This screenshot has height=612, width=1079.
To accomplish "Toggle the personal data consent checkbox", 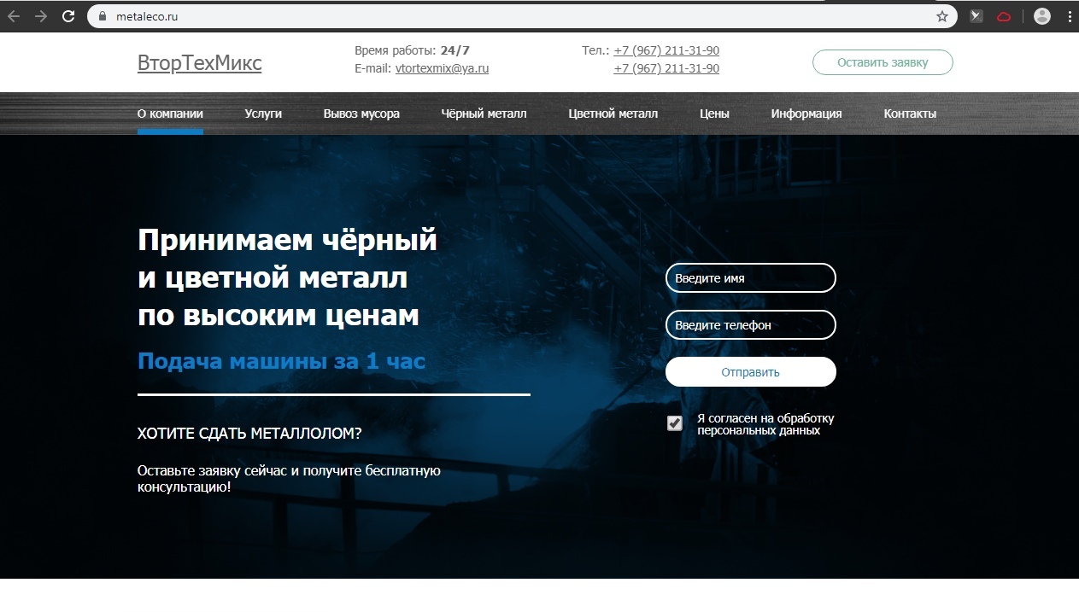I will coord(675,423).
